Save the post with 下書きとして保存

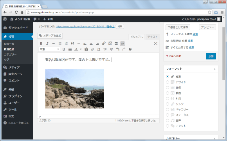[x=178, y=27]
